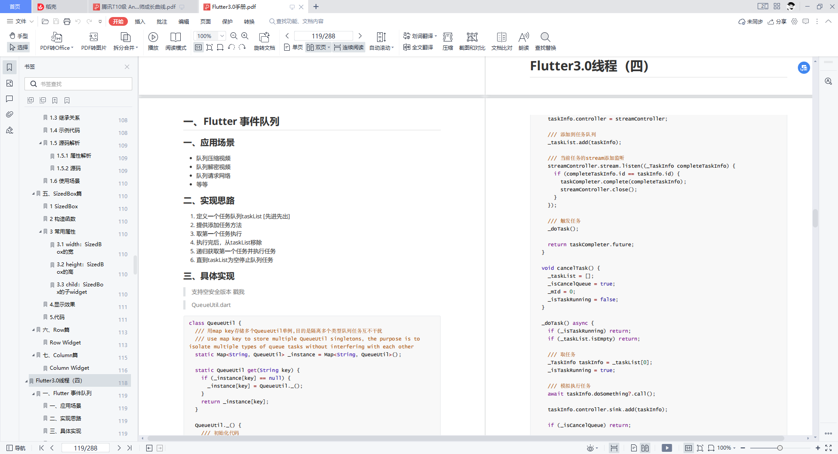838x454 pixels.
Task: Go to previous page arrow in toolbar
Action: 287,36
